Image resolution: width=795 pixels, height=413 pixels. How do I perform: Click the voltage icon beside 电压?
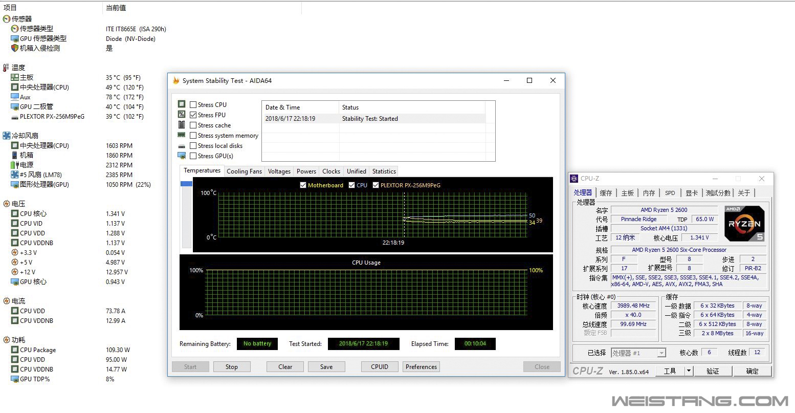(x=6, y=204)
